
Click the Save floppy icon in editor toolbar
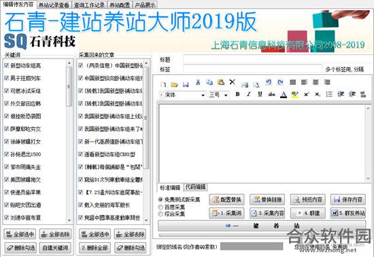tap(186, 84)
